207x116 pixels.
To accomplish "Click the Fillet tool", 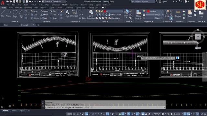I will pyautogui.click(x=53, y=15).
